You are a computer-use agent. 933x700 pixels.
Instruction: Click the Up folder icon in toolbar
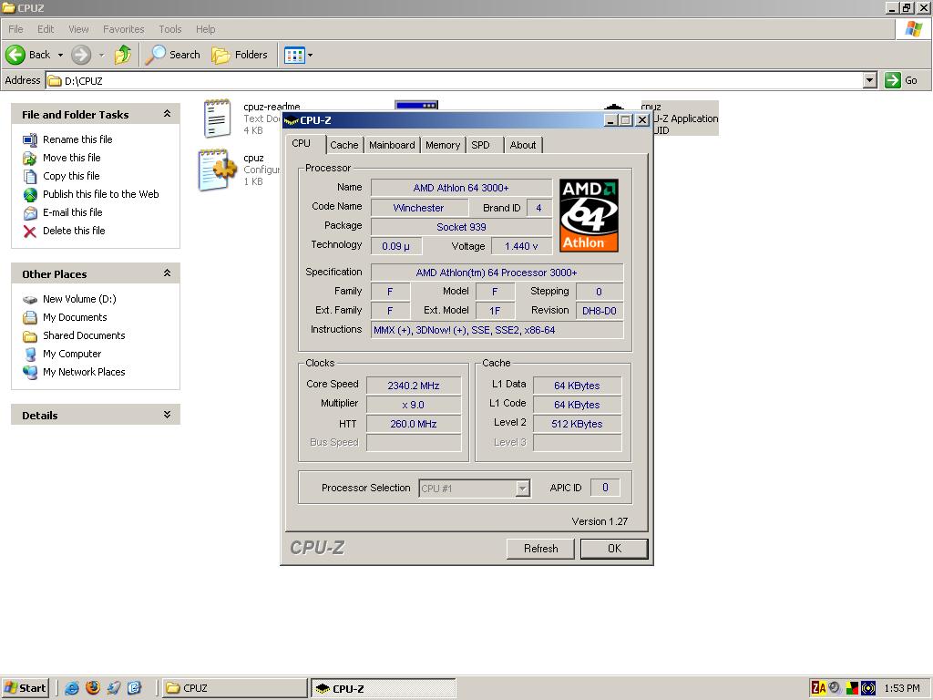122,55
